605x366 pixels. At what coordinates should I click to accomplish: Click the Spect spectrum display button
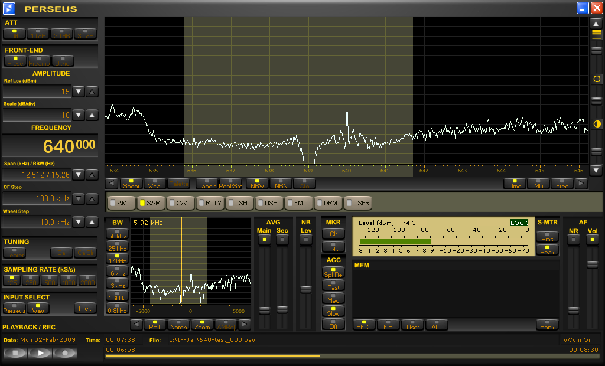pos(131,184)
